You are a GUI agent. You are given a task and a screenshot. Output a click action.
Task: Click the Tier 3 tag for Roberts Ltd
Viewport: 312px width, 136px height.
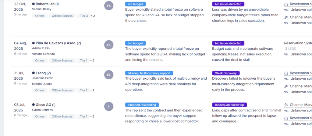(84, 16)
